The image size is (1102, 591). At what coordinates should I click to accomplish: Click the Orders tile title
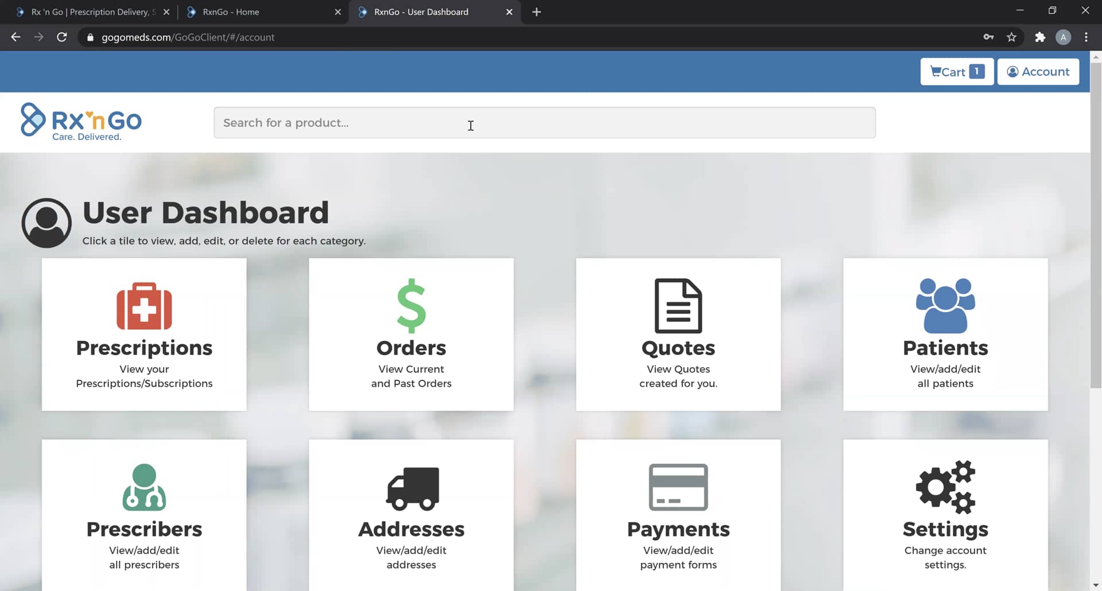tap(412, 348)
